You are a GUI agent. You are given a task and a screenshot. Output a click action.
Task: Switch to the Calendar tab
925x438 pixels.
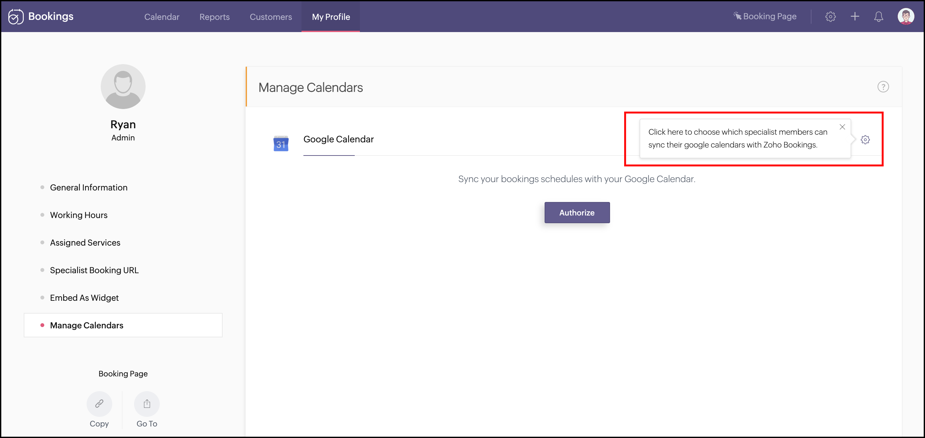tap(162, 17)
